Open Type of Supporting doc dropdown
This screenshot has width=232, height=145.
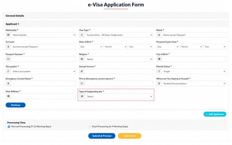click(x=116, y=96)
